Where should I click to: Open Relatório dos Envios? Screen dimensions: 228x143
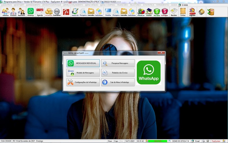click(x=118, y=73)
